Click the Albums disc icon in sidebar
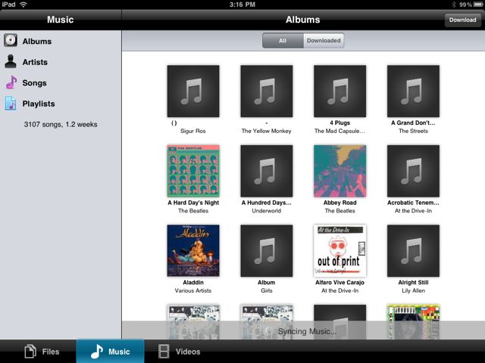This screenshot has height=363, width=485. pyautogui.click(x=11, y=40)
